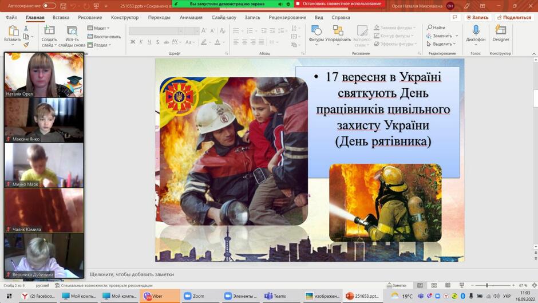538x303 pixels.
Task: Switch to the Слайд-шоу tab
Action: click(224, 17)
